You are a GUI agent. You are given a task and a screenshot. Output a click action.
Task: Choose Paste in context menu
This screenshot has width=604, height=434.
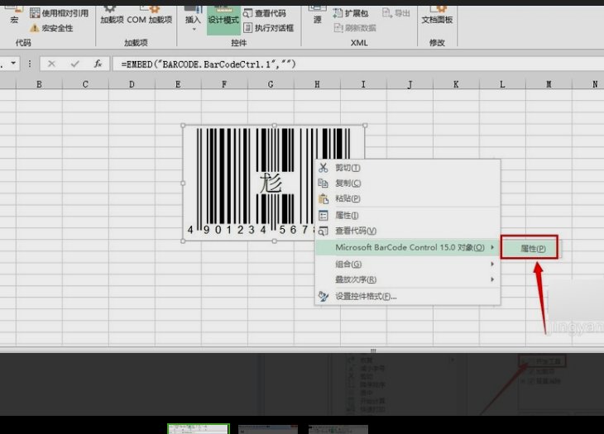pos(408,198)
